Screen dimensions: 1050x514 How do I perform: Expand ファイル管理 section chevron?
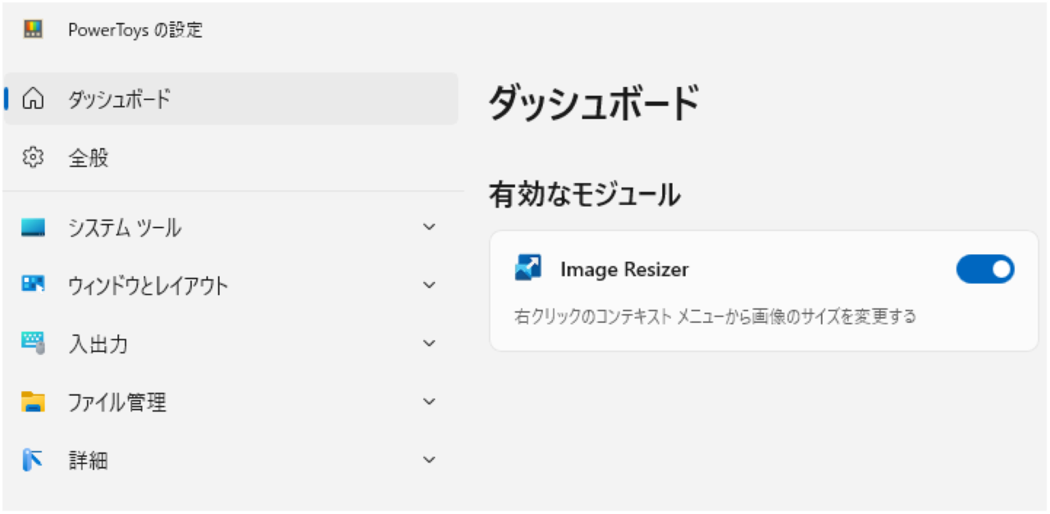point(429,402)
